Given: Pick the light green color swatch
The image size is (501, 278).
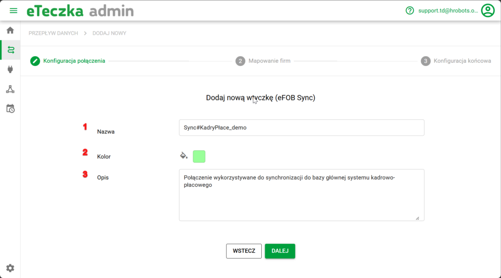Looking at the screenshot, I should pyautogui.click(x=199, y=157).
